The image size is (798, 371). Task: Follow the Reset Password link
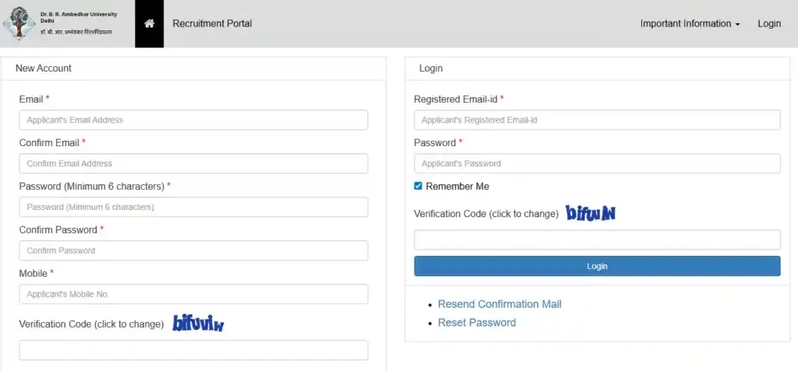(x=477, y=323)
